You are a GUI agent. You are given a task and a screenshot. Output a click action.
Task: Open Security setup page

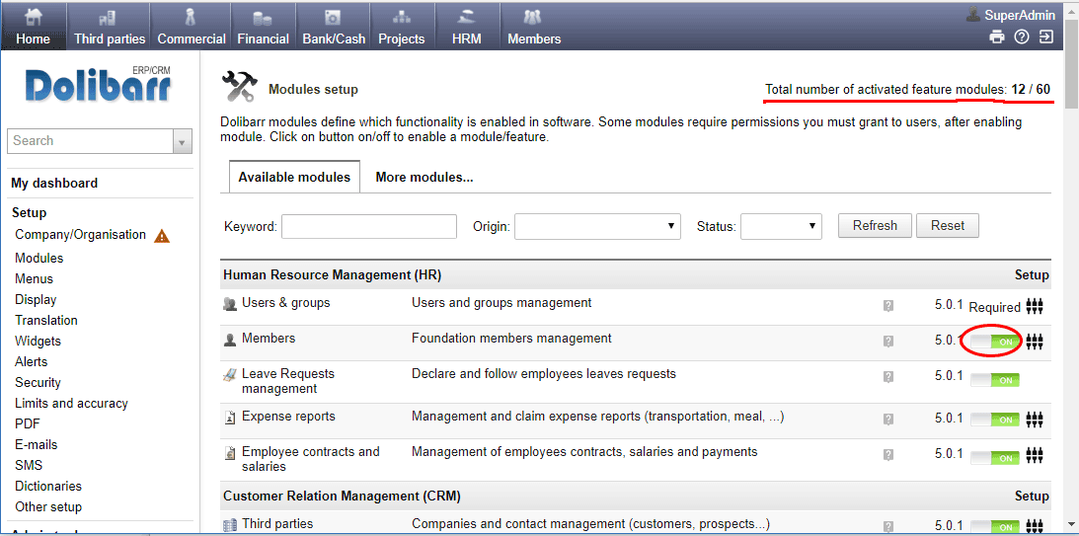(38, 383)
